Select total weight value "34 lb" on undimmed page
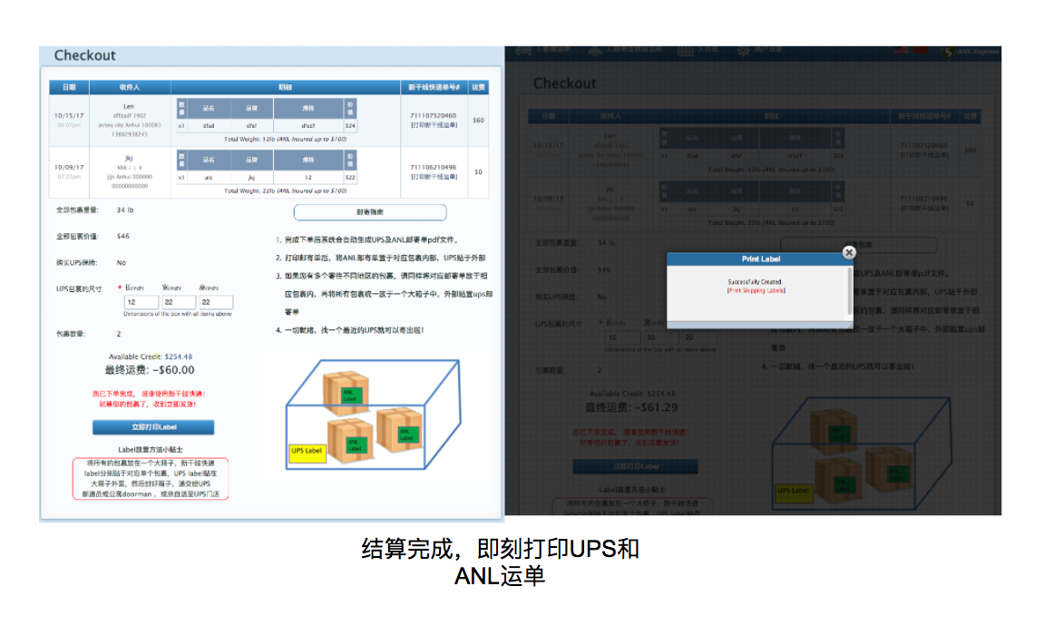Image resolution: width=1044 pixels, height=635 pixels. (x=125, y=210)
